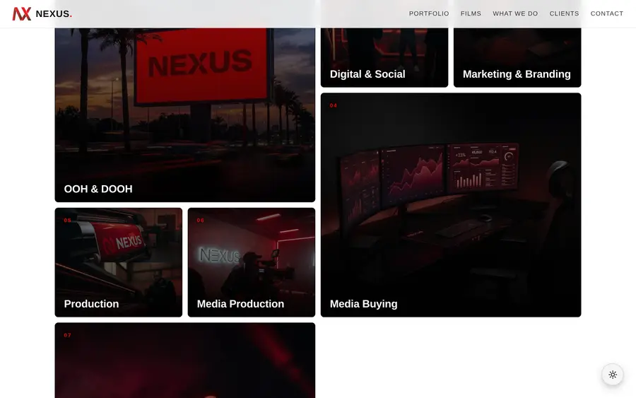Screen dimensions: 636x398
Task: Select Contact in the top navigation
Action: point(607,13)
